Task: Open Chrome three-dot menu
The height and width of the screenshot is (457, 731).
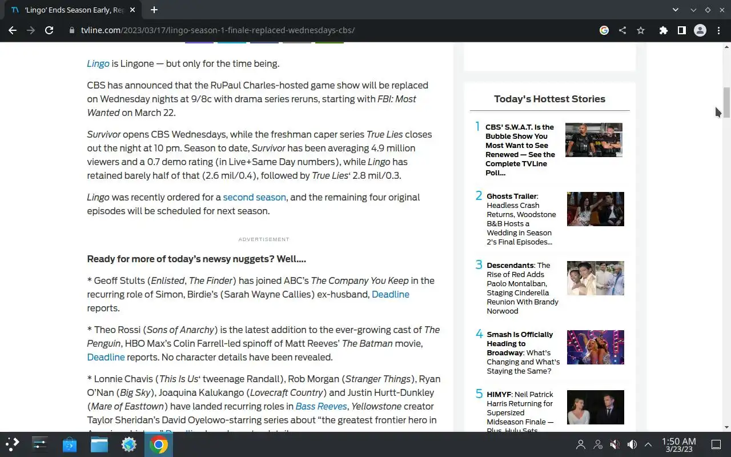Action: 718,30
